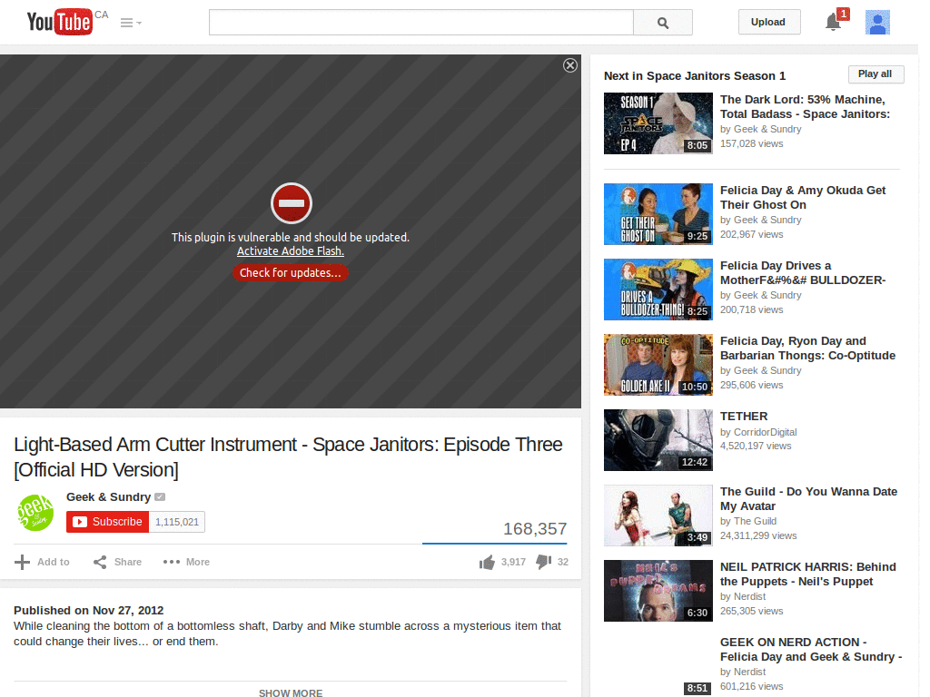Open 'The Dark Lord: 53% Machine' title

805,107
